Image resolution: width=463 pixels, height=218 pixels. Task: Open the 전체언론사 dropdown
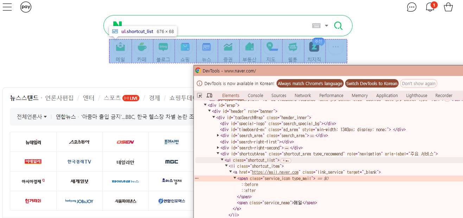tap(32, 117)
